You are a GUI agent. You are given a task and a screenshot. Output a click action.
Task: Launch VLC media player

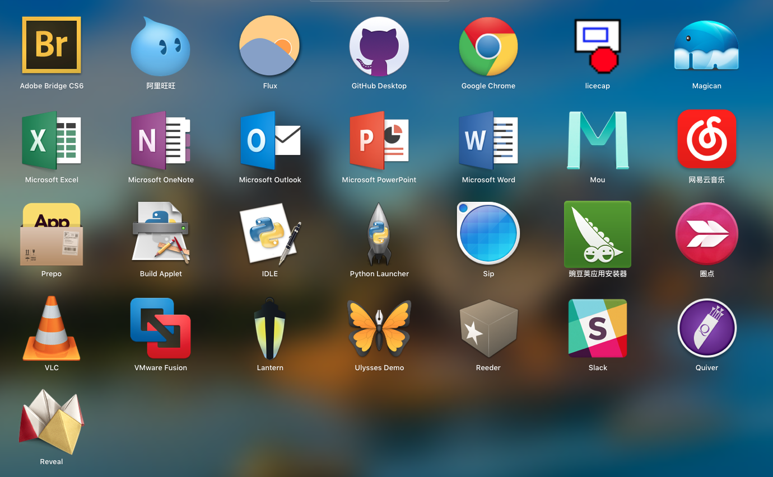coord(52,328)
